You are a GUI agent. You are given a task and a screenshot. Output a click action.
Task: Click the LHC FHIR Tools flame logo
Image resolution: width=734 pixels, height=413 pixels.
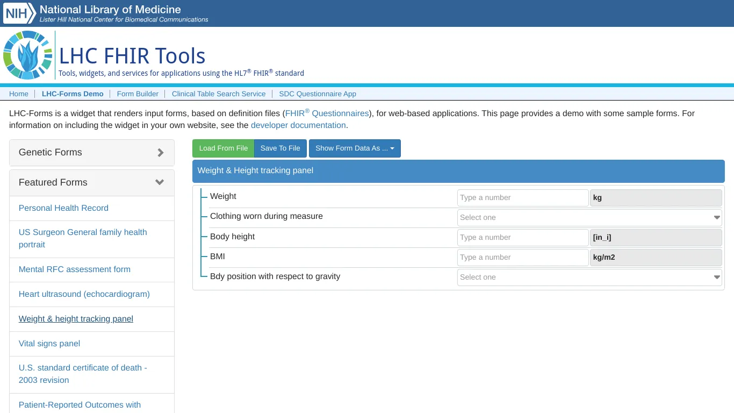click(27, 54)
